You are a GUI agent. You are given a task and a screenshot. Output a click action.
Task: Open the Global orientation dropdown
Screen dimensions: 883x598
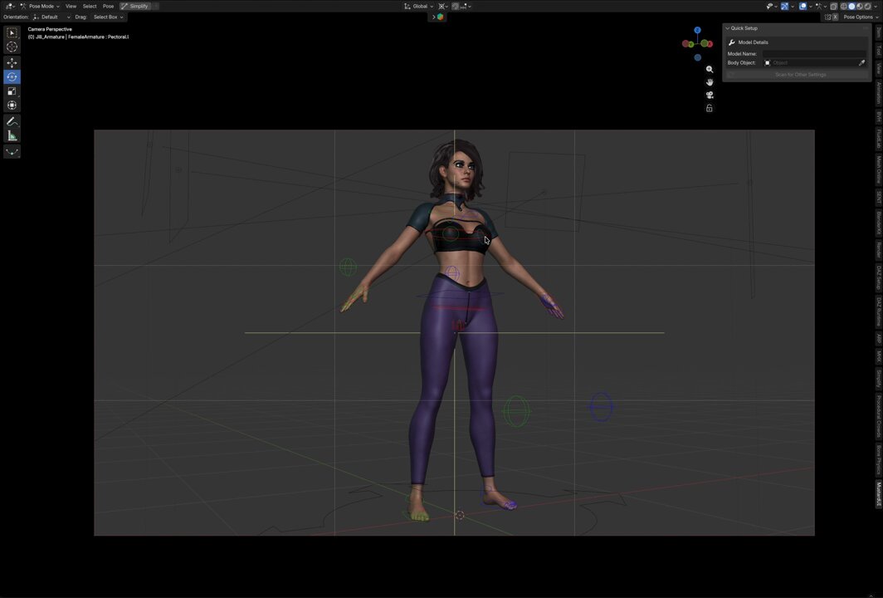(x=419, y=6)
